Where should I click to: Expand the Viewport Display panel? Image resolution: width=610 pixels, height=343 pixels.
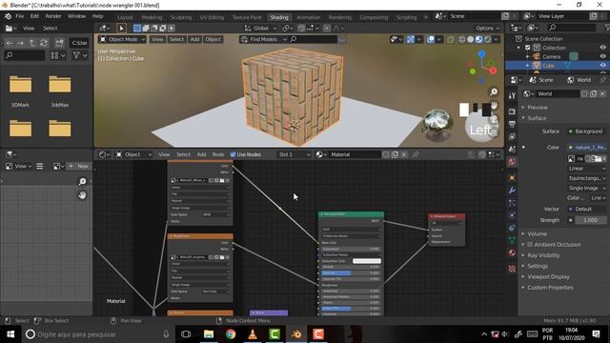548,277
